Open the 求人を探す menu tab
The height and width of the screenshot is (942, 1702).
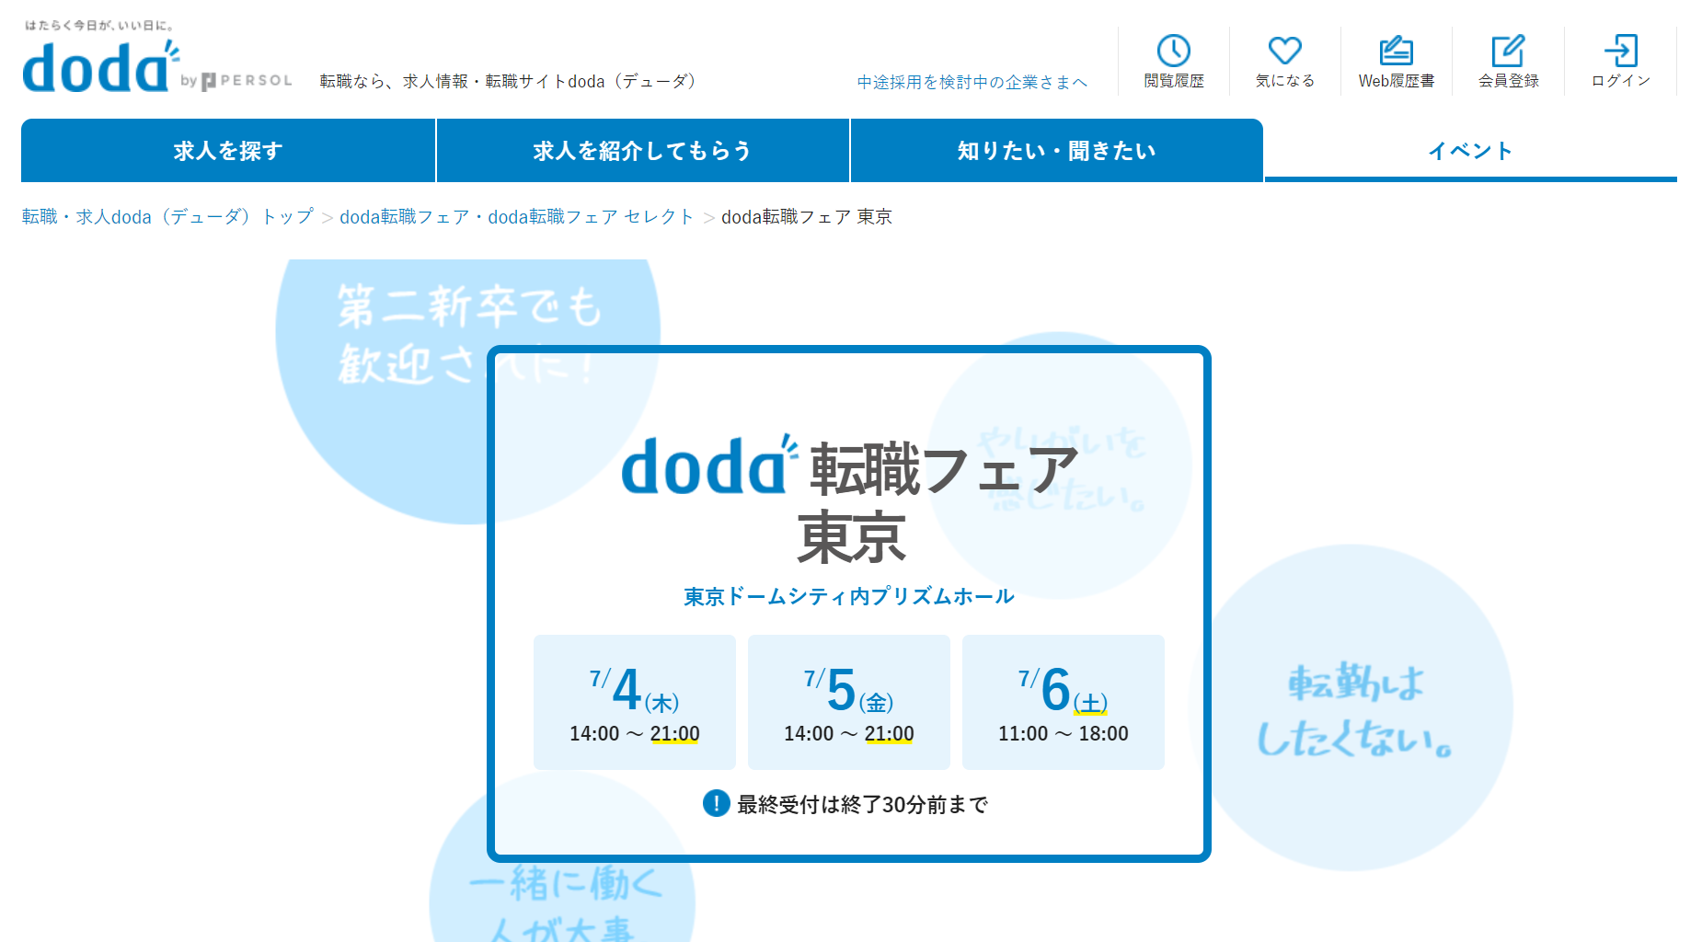click(228, 150)
